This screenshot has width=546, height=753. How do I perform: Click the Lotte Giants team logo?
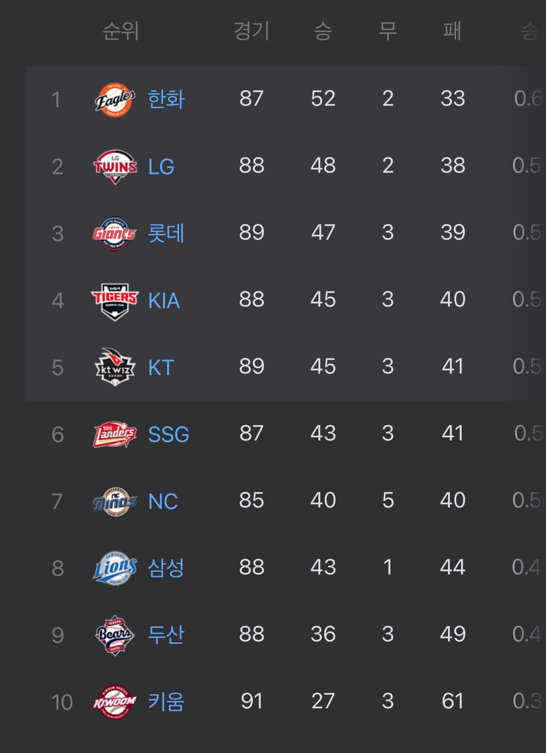pyautogui.click(x=115, y=233)
